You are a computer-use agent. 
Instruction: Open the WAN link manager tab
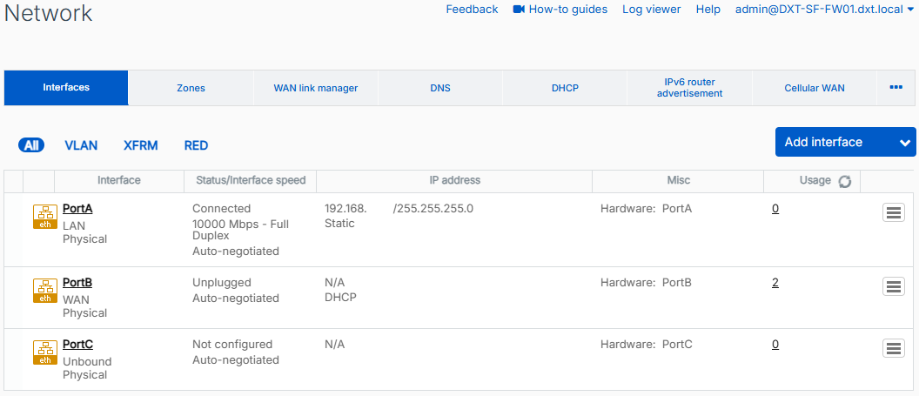tap(315, 88)
